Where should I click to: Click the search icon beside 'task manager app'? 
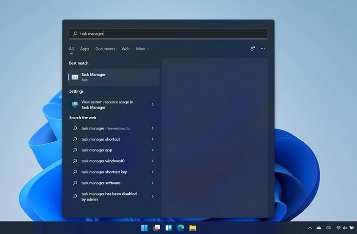pos(75,150)
